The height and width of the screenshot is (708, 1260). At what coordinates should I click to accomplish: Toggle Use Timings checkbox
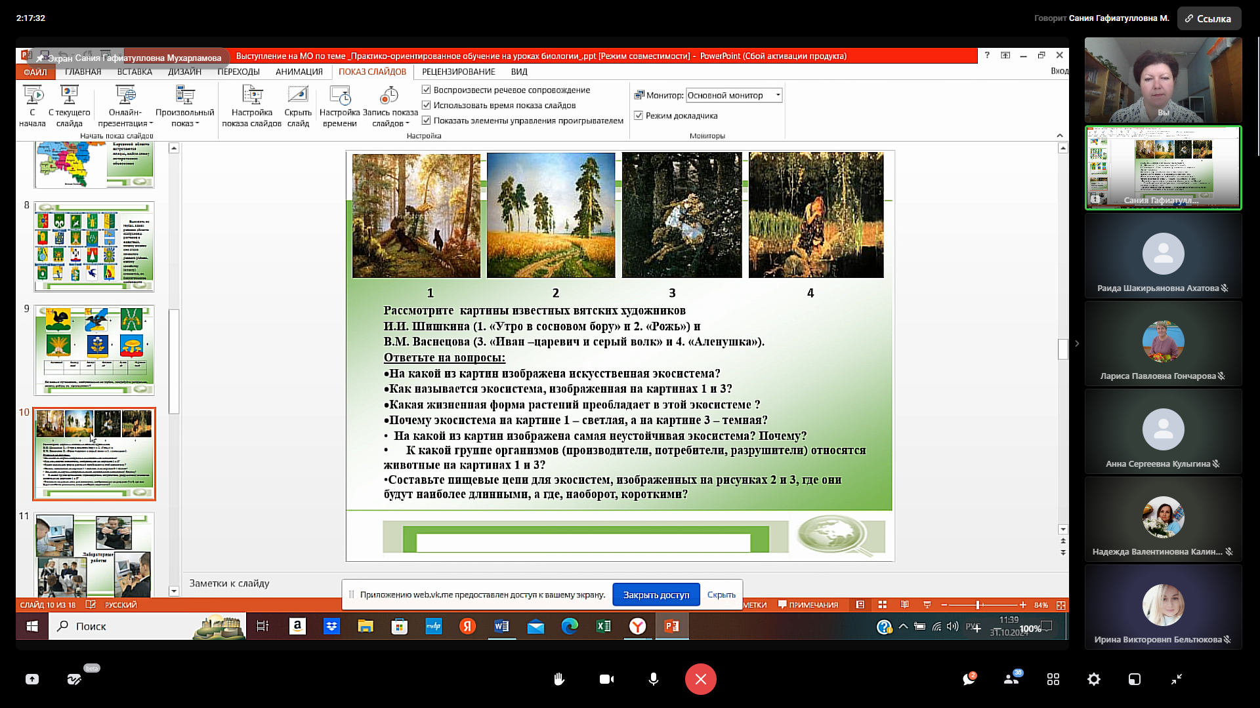427,105
